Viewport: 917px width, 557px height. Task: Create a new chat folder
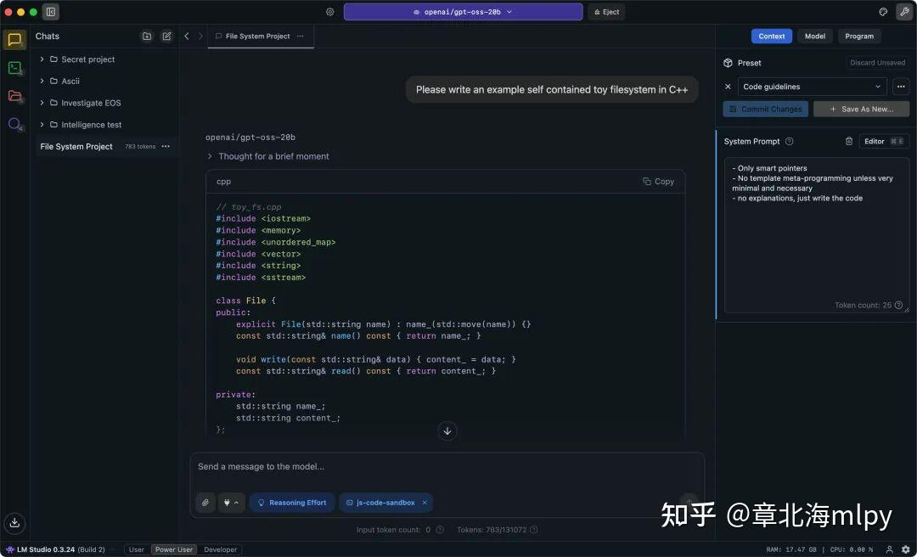[147, 37]
